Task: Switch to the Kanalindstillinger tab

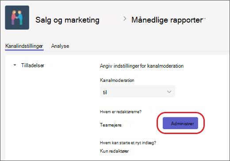Action: 24,46
